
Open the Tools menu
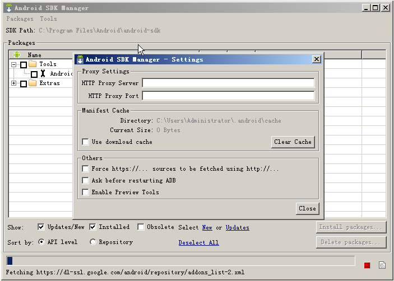[x=48, y=19]
